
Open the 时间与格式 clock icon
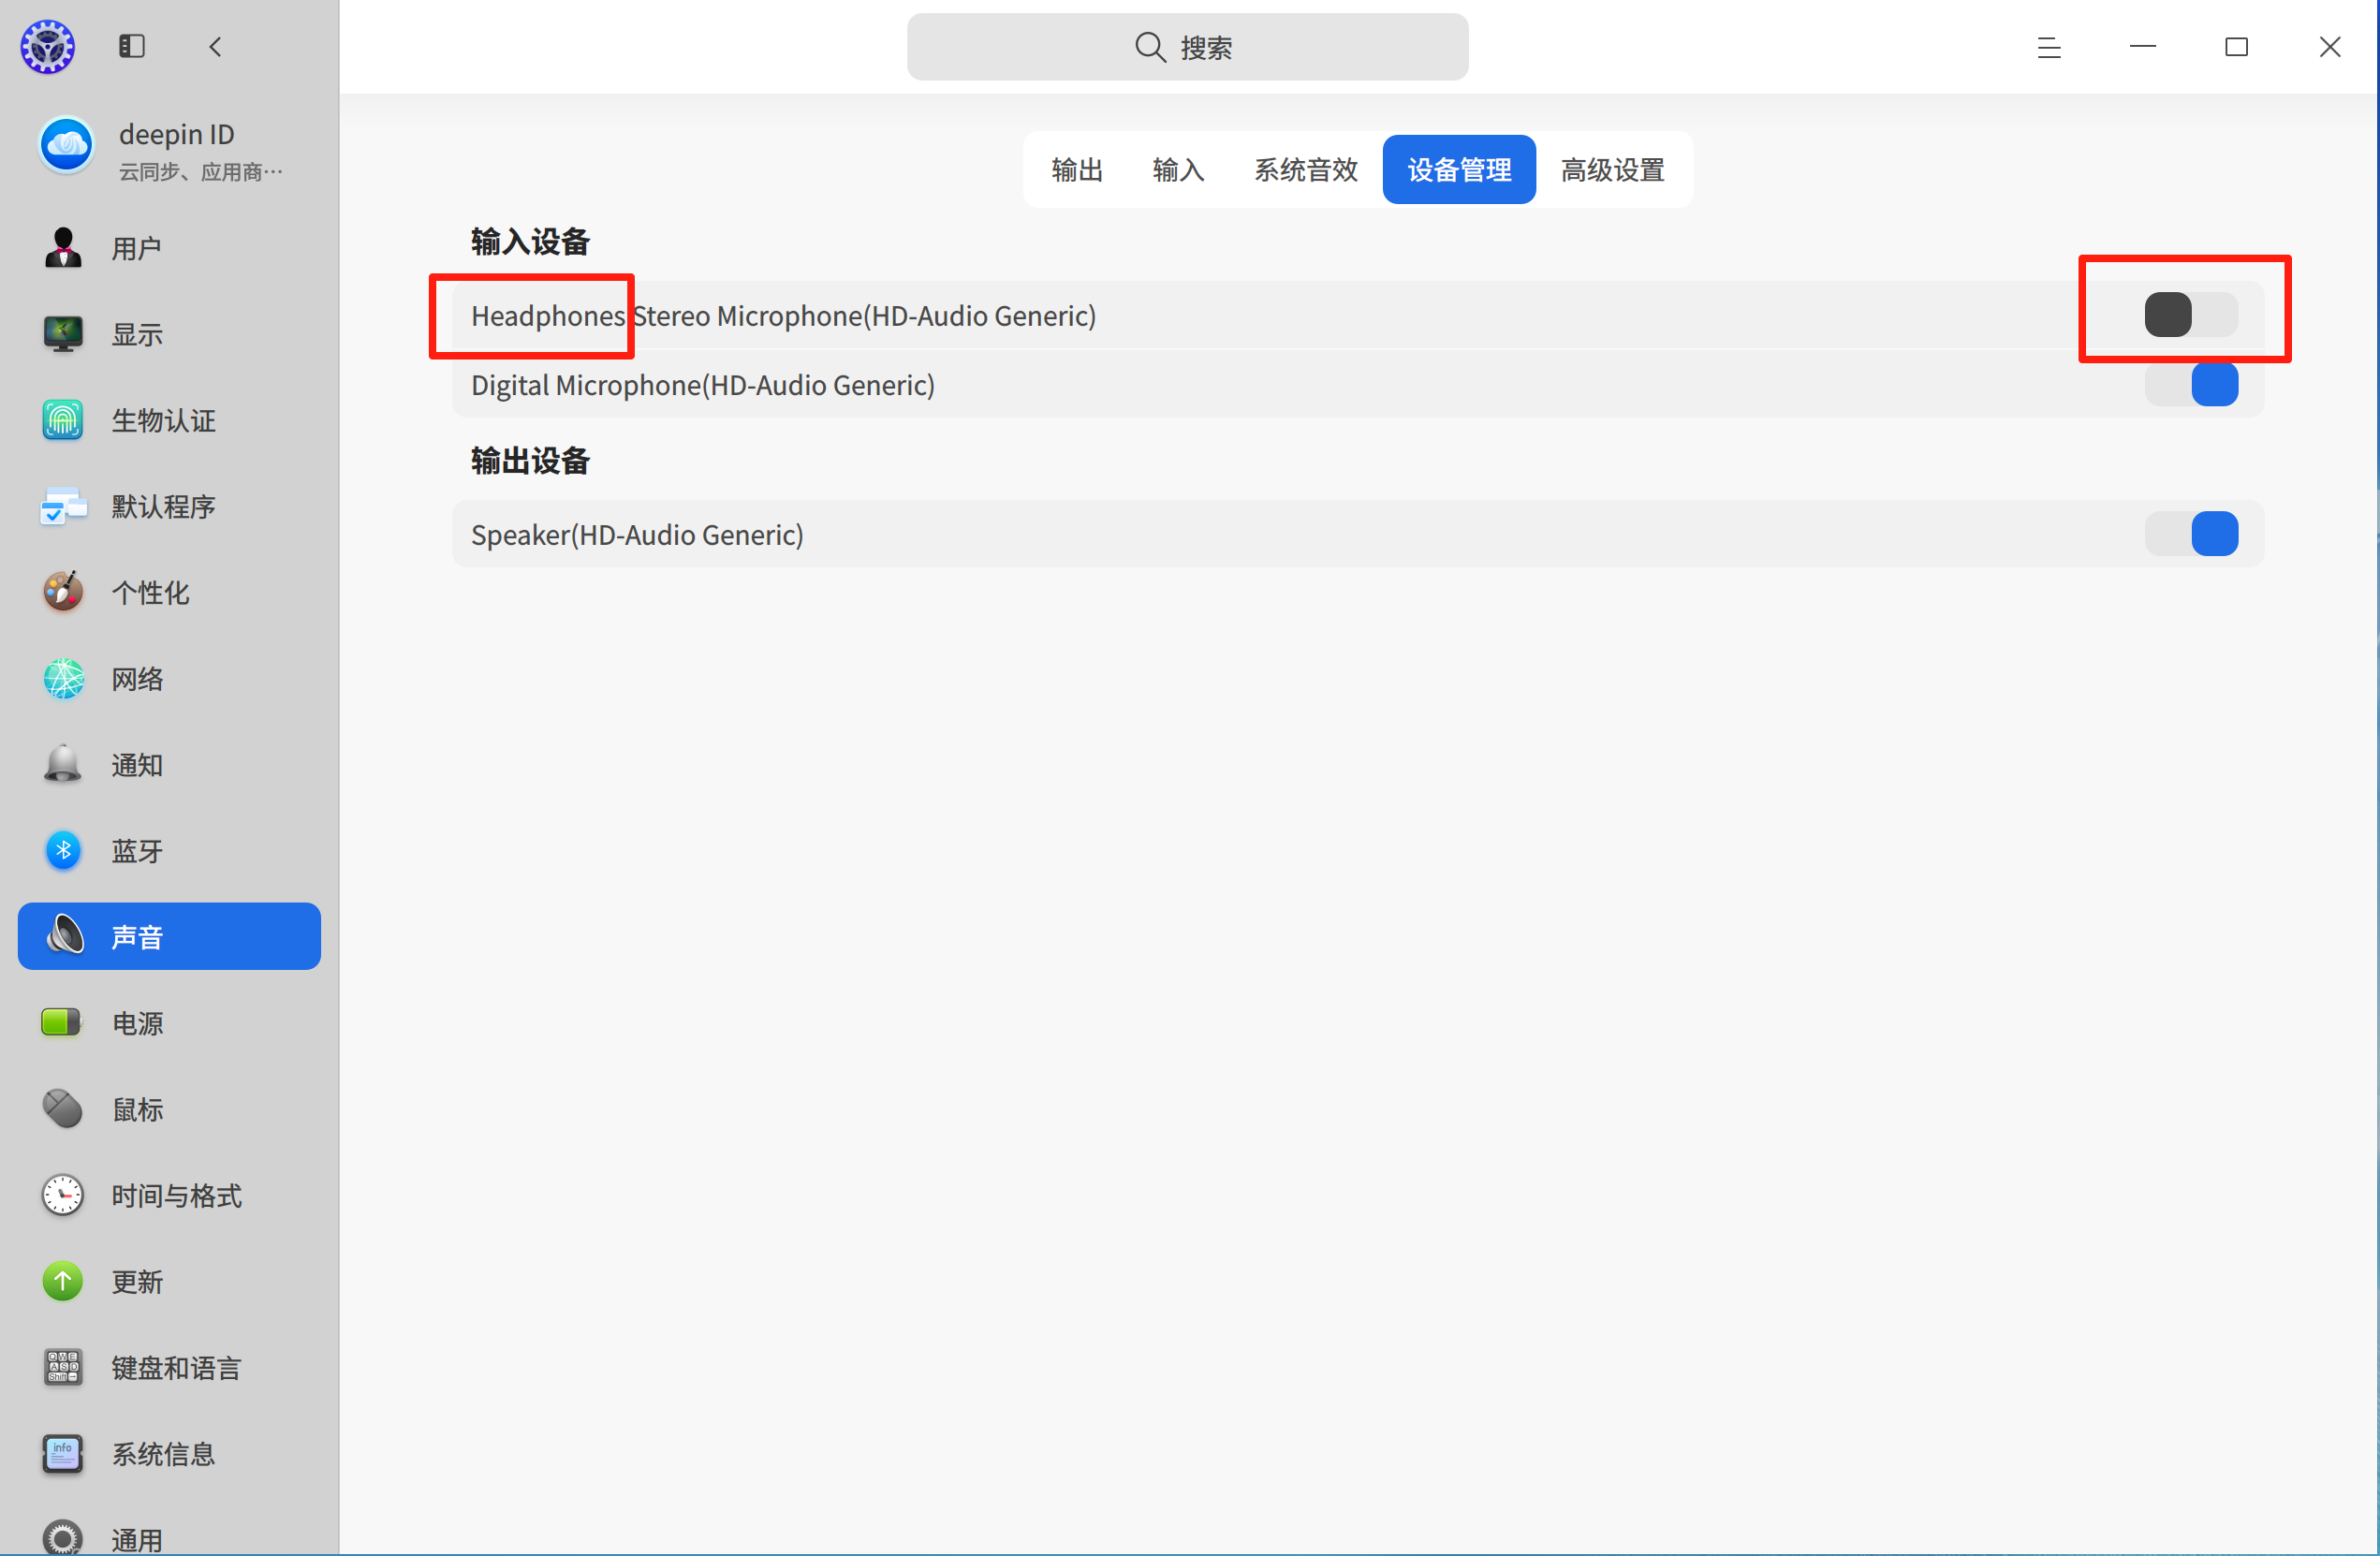click(x=63, y=1195)
